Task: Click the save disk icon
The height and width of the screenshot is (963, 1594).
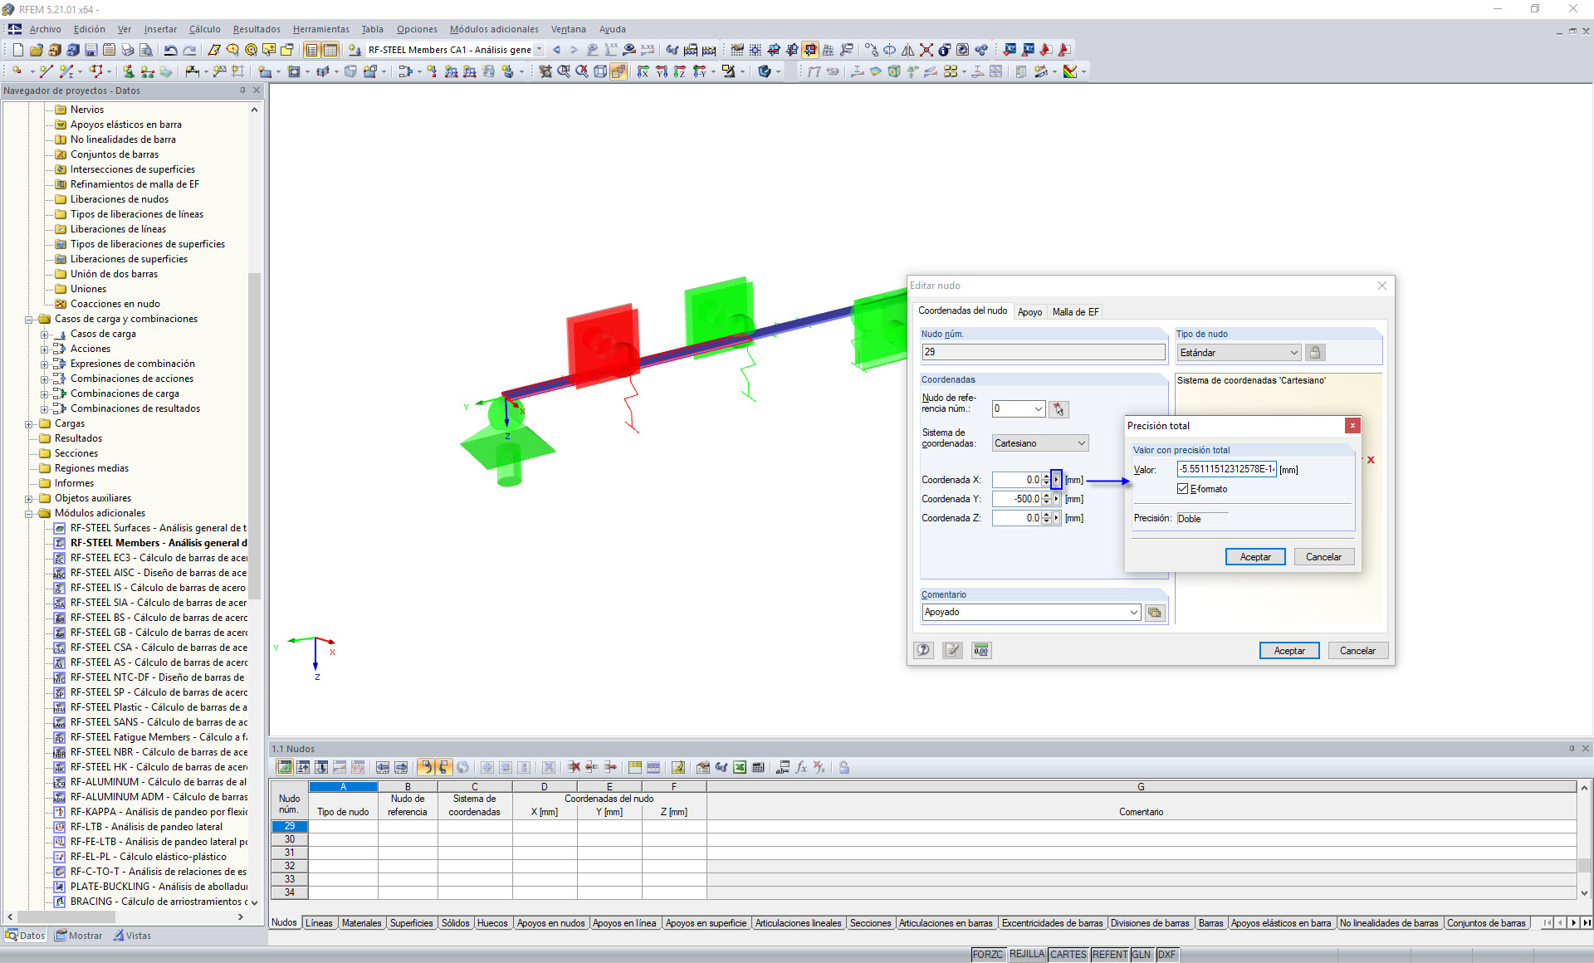Action: (90, 50)
